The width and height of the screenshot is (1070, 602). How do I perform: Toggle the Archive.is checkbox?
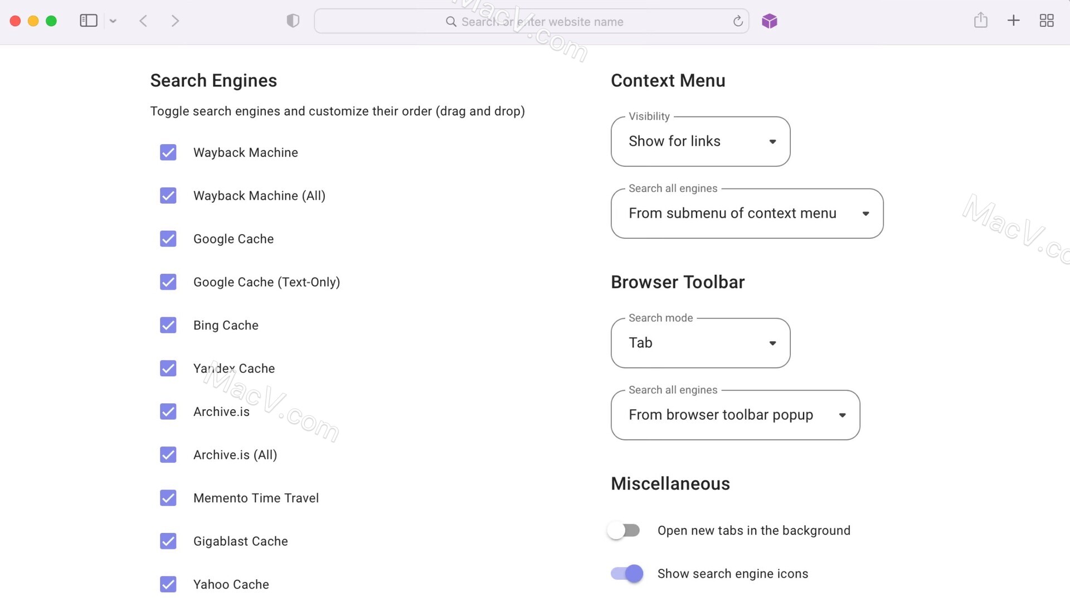pyautogui.click(x=168, y=411)
